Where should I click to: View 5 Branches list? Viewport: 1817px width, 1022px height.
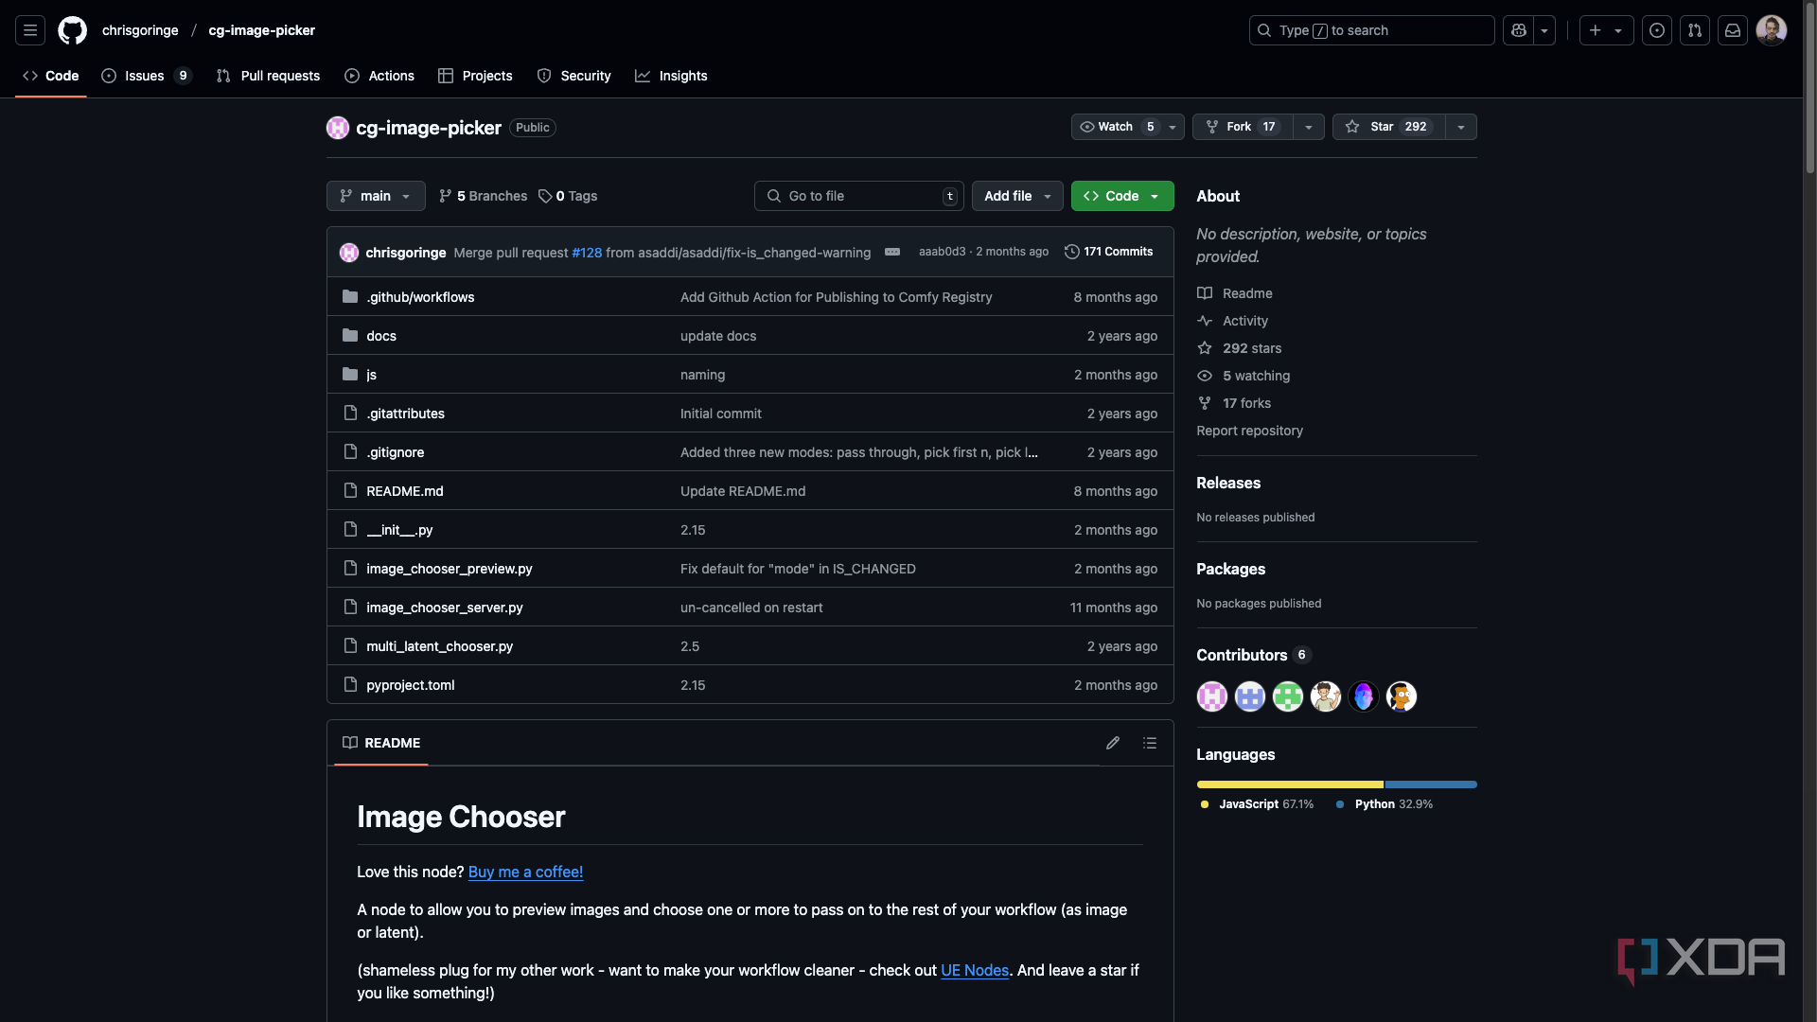pyautogui.click(x=483, y=196)
